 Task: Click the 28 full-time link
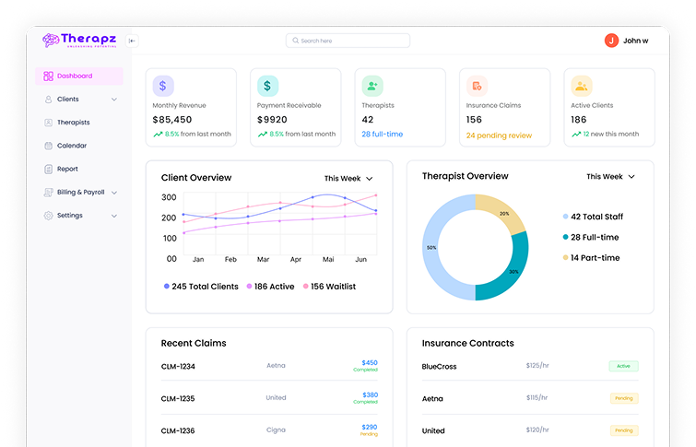coord(382,135)
